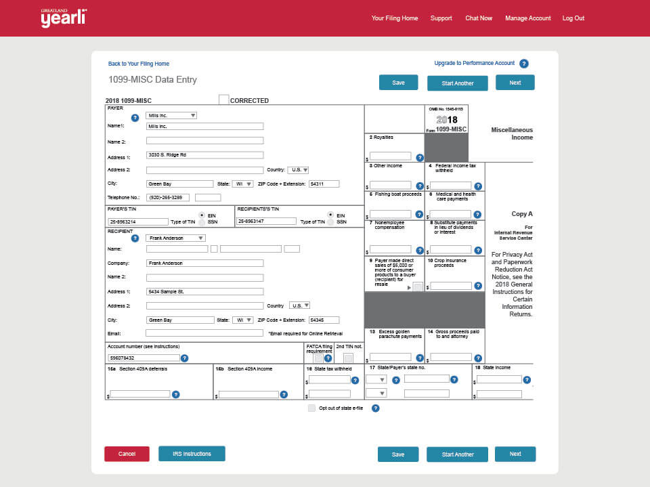Go to Your Filing Home menu item
The width and height of the screenshot is (650, 487).
pyautogui.click(x=395, y=18)
